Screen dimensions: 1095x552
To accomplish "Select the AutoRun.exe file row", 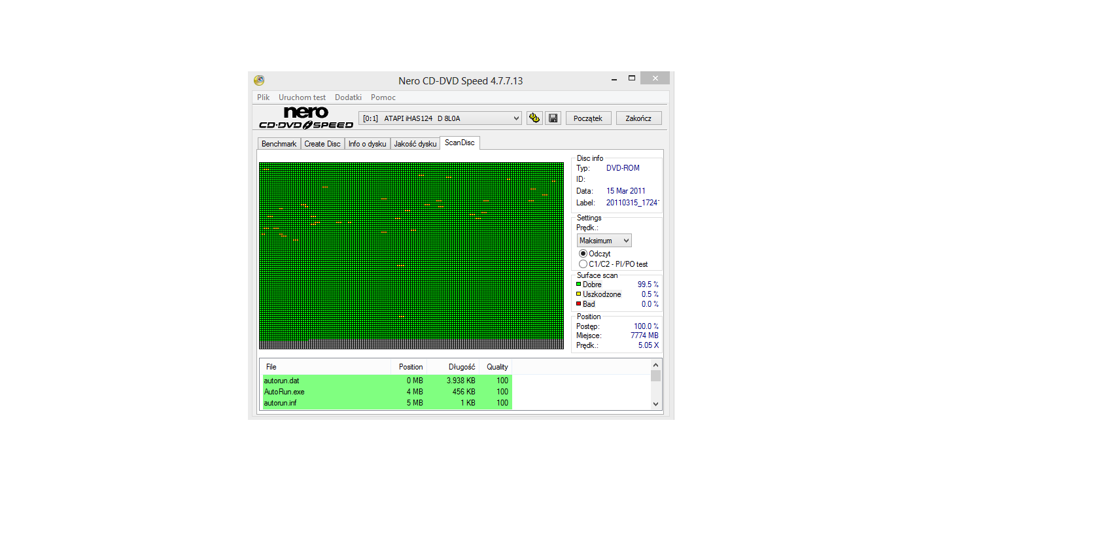I will tap(387, 392).
